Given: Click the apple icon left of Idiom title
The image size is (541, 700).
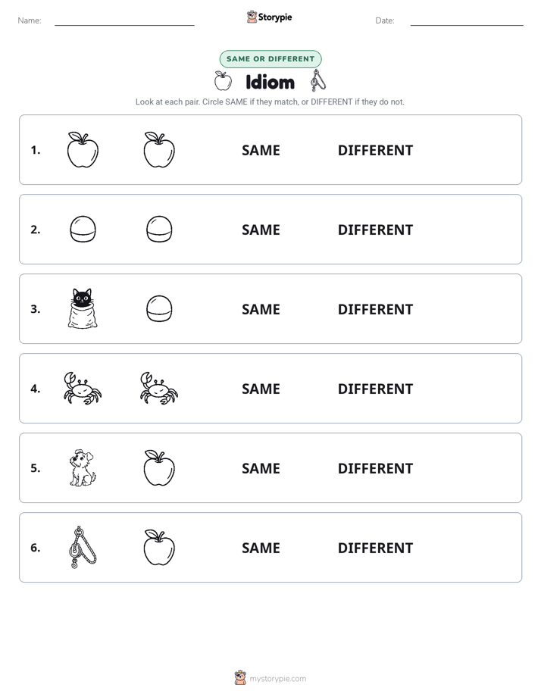Looking at the screenshot, I should click(x=223, y=81).
